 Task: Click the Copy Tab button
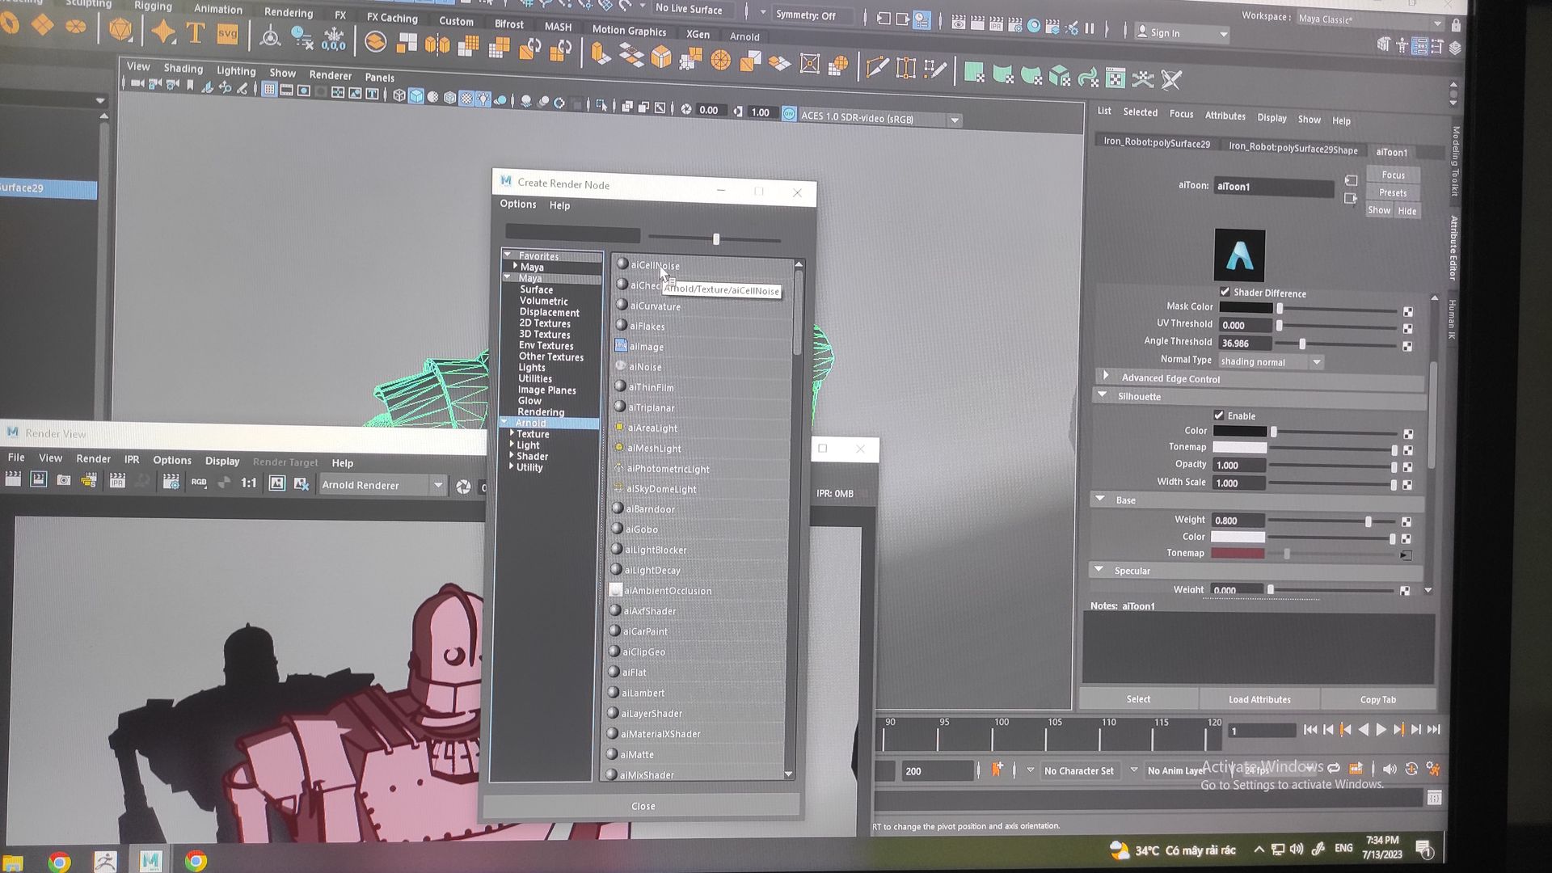1377,700
